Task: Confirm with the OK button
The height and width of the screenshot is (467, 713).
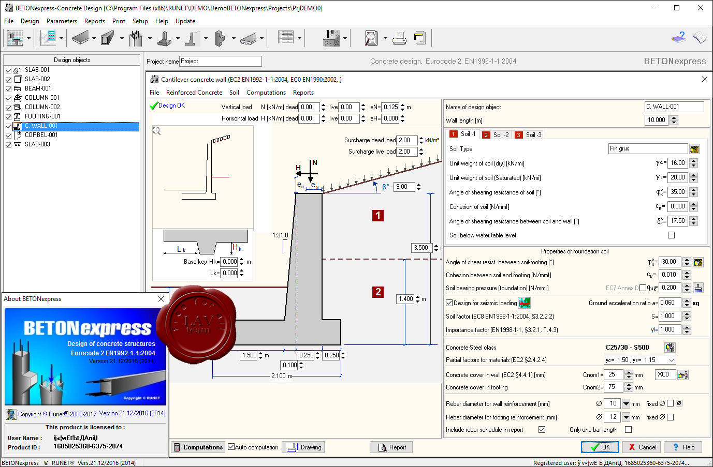Action: click(600, 447)
